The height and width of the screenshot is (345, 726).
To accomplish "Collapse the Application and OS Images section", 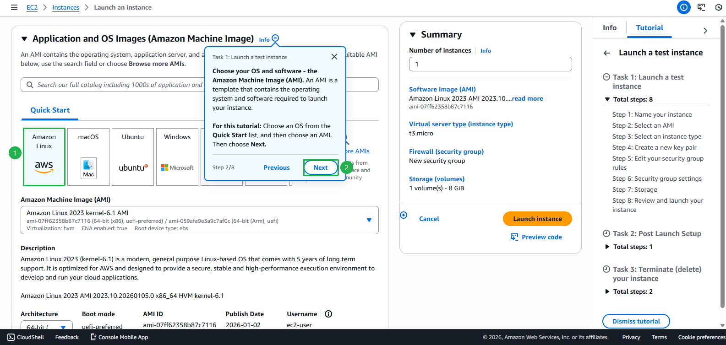I will pos(24,39).
